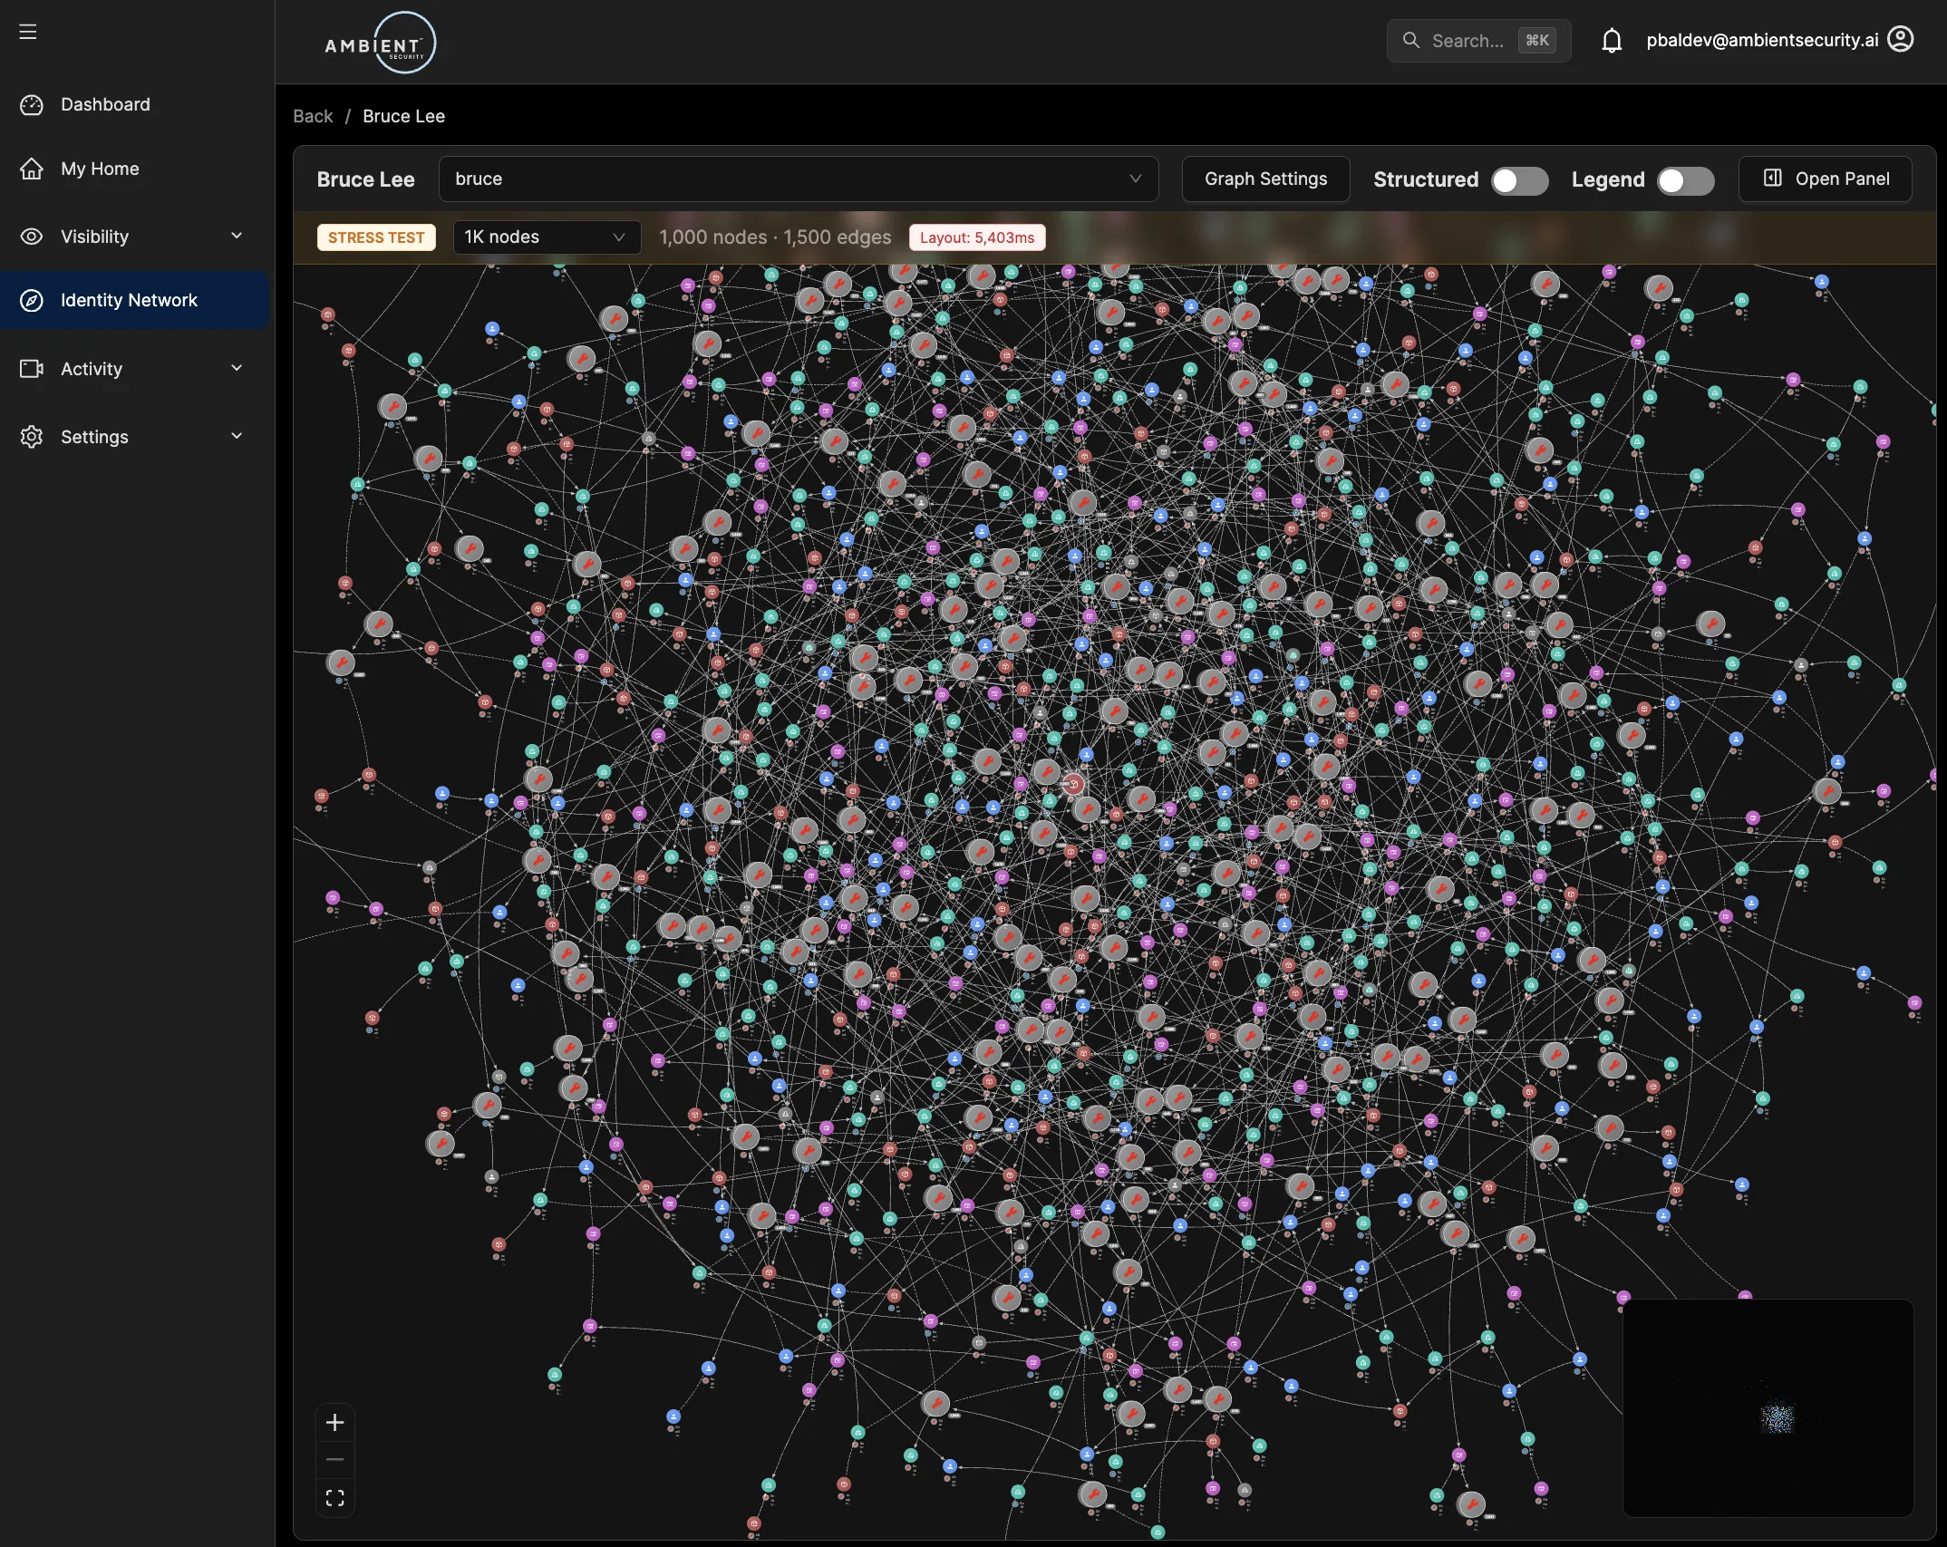Toggle the hamburger menu icon
This screenshot has height=1547, width=1947.
(x=28, y=32)
